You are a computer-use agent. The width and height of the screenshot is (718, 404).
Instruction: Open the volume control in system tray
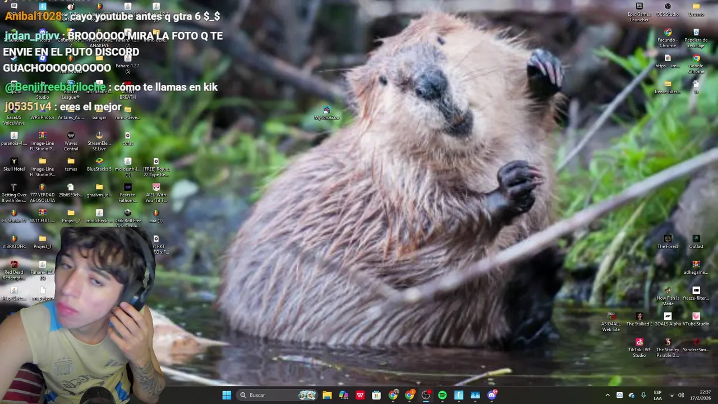680,395
